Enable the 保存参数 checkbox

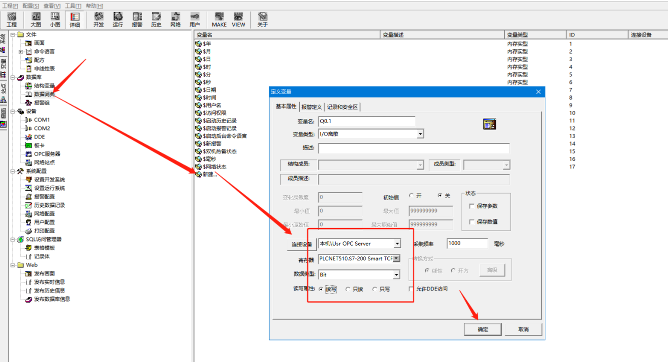[x=472, y=206]
